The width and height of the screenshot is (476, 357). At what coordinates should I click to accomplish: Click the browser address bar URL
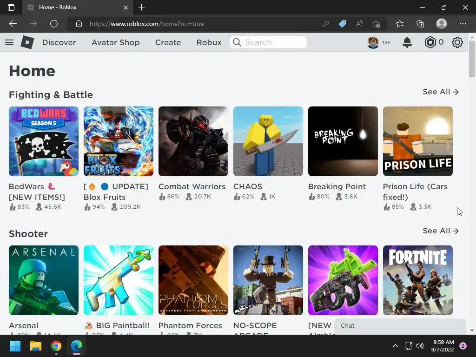[x=146, y=24]
